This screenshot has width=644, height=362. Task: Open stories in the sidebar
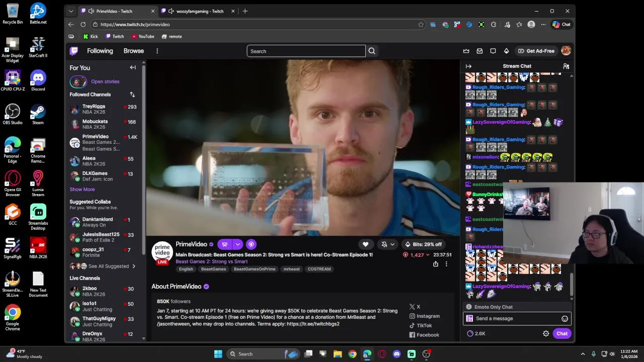(x=95, y=81)
